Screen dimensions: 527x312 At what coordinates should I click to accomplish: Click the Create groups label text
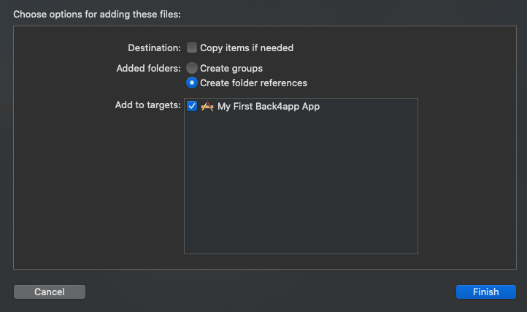click(231, 69)
